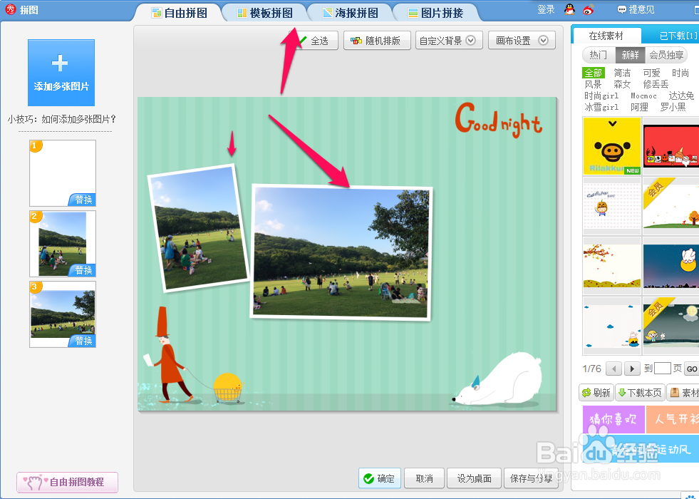This screenshot has width=699, height=499.
Task: Click 替换 on image thumbnail 1
Action: (x=83, y=200)
